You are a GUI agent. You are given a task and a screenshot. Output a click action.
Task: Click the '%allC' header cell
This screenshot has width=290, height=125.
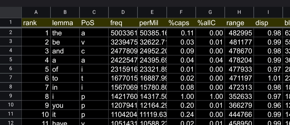(210, 23)
